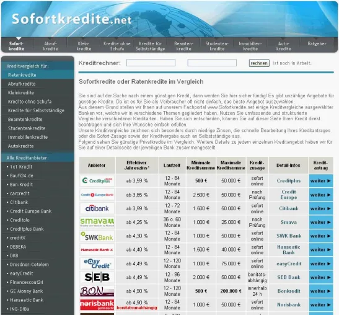Click the SWK Bank logo

[x=97, y=236]
